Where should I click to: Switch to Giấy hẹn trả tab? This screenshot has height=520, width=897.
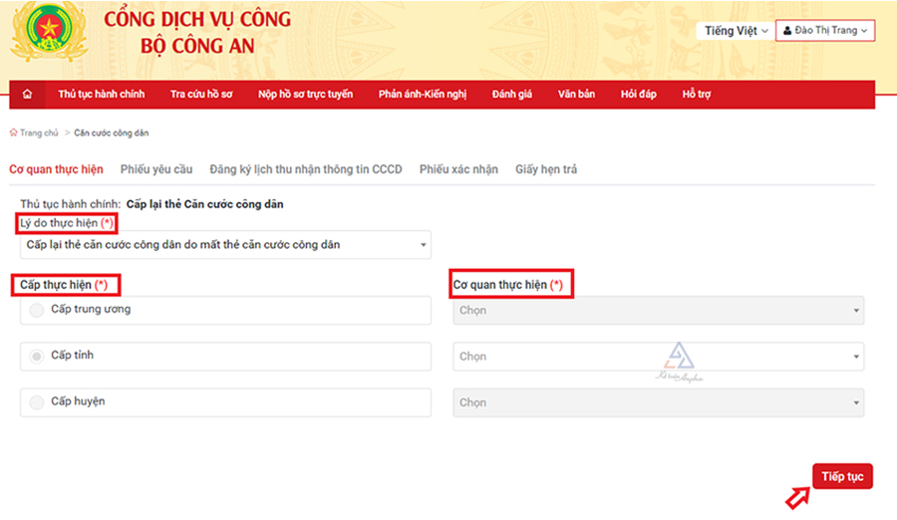(546, 169)
